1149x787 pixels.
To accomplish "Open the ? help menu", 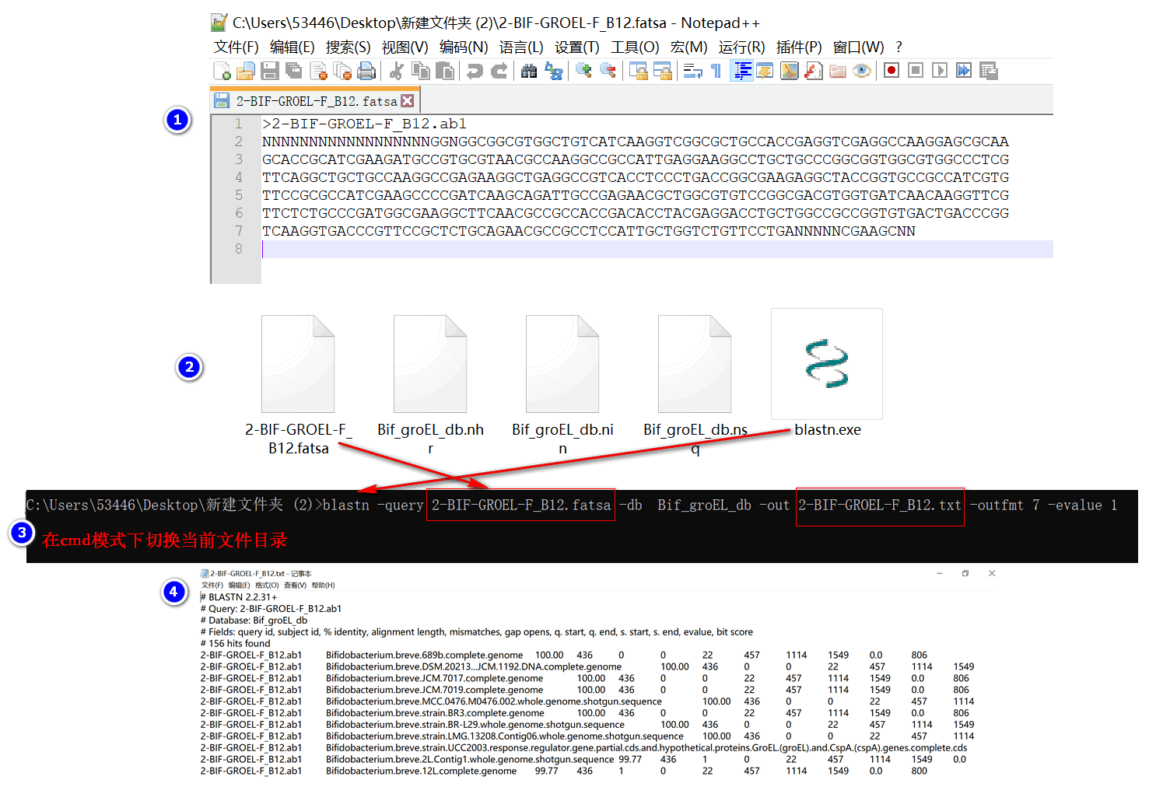I will coord(899,47).
